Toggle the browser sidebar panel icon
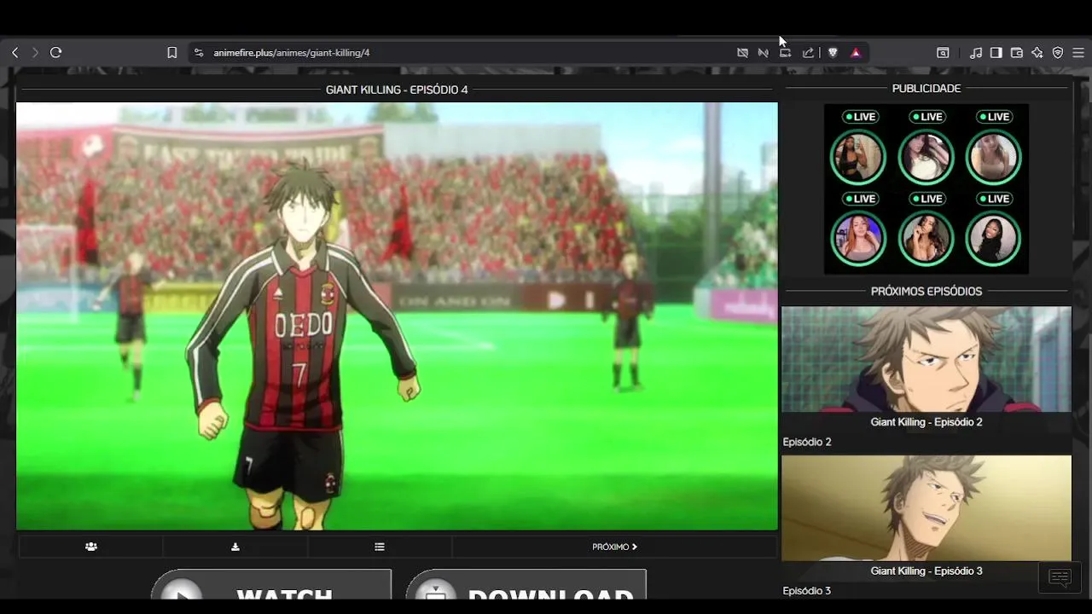 click(996, 53)
